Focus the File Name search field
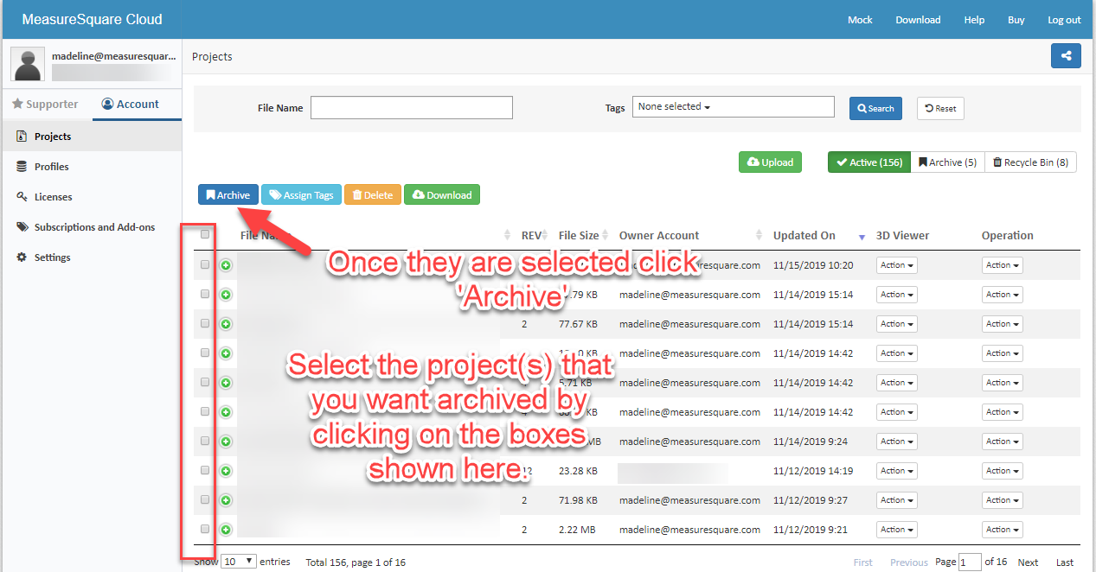The height and width of the screenshot is (572, 1096). pyautogui.click(x=412, y=108)
